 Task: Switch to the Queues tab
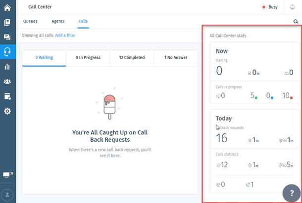point(30,21)
